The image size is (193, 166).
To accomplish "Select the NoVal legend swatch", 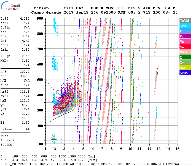I will [x=185, y=20].
